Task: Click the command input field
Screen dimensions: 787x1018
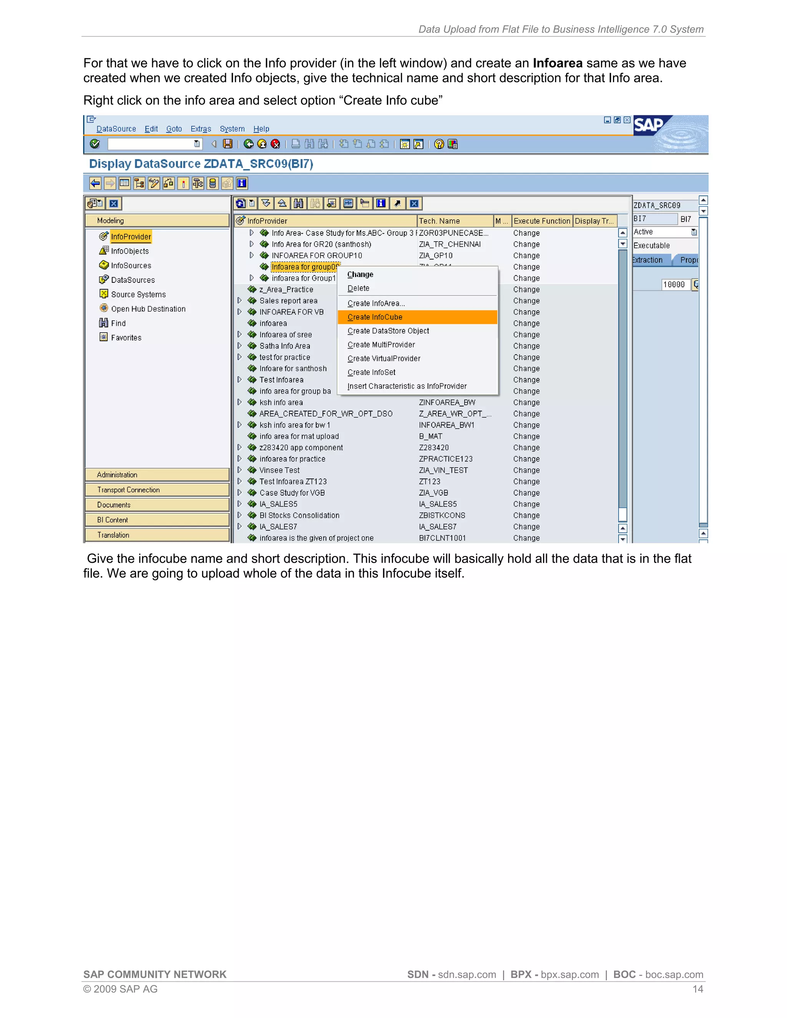Action: [x=151, y=144]
